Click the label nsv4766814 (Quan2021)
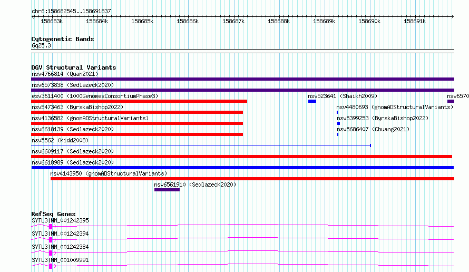This screenshot has width=469, height=272. [x=65, y=74]
